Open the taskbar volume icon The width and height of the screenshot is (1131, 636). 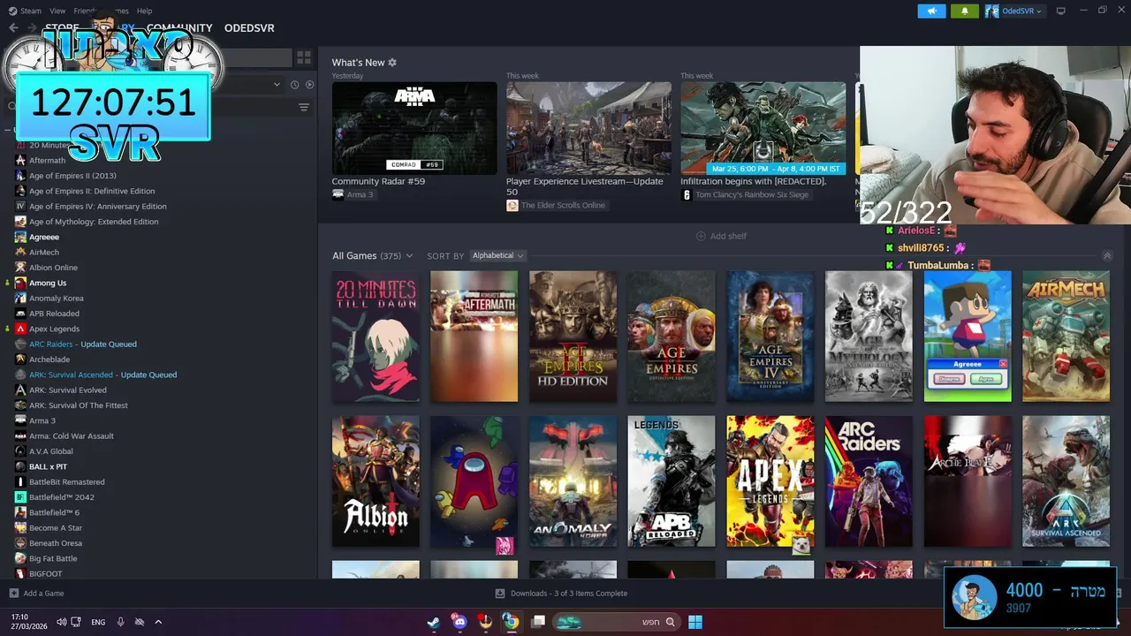[61, 622]
